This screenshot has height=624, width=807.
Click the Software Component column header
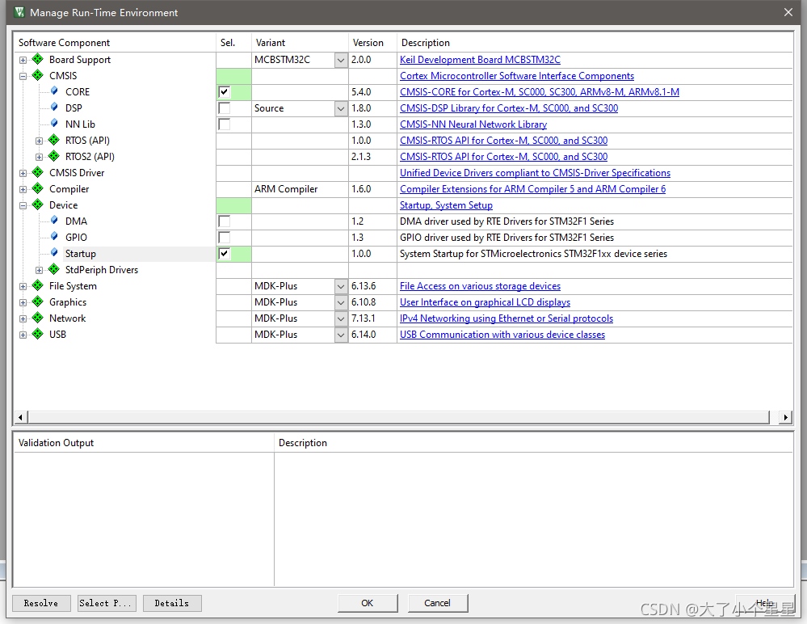[114, 43]
